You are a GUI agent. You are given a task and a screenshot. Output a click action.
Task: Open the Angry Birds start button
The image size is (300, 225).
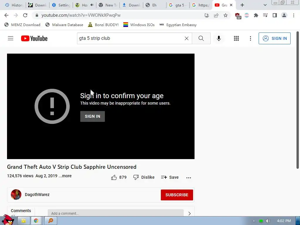[x=8, y=220]
